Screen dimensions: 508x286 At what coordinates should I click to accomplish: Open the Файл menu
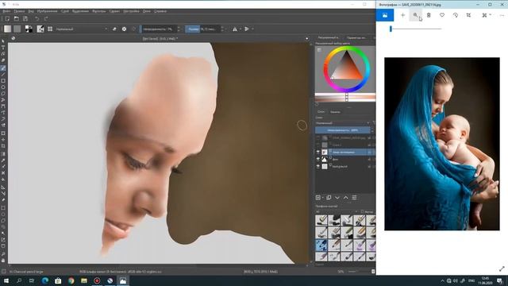(6, 11)
